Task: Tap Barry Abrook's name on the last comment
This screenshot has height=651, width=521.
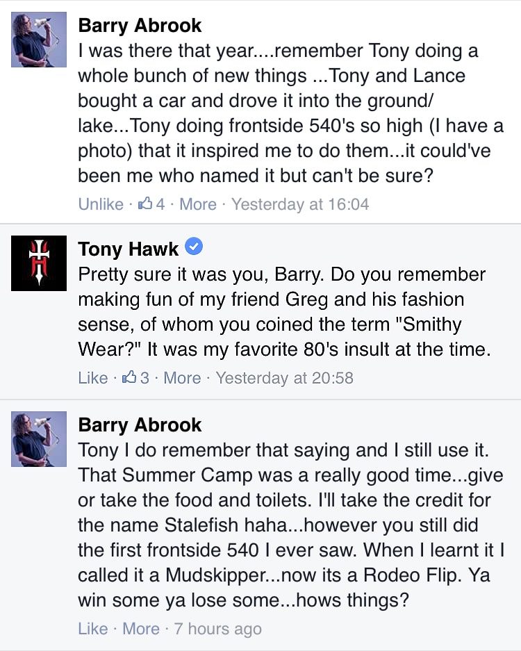Action: [x=140, y=425]
